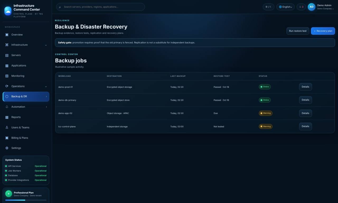The image size is (338, 203).
Task: Open notifications bell showing 3
Action: (301, 7)
